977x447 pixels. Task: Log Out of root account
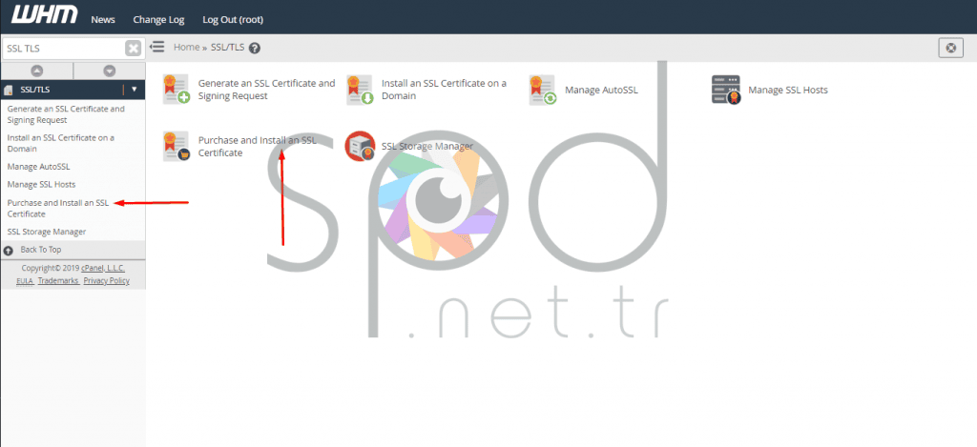pyautogui.click(x=233, y=19)
